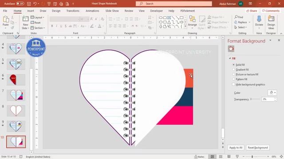Switch to the Transitions tab
The width and height of the screenshot is (284, 159).
(73, 11)
